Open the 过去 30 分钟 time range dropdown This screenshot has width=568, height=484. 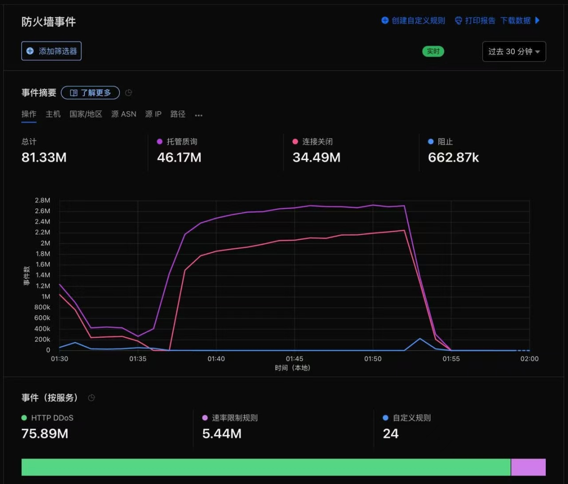click(514, 52)
